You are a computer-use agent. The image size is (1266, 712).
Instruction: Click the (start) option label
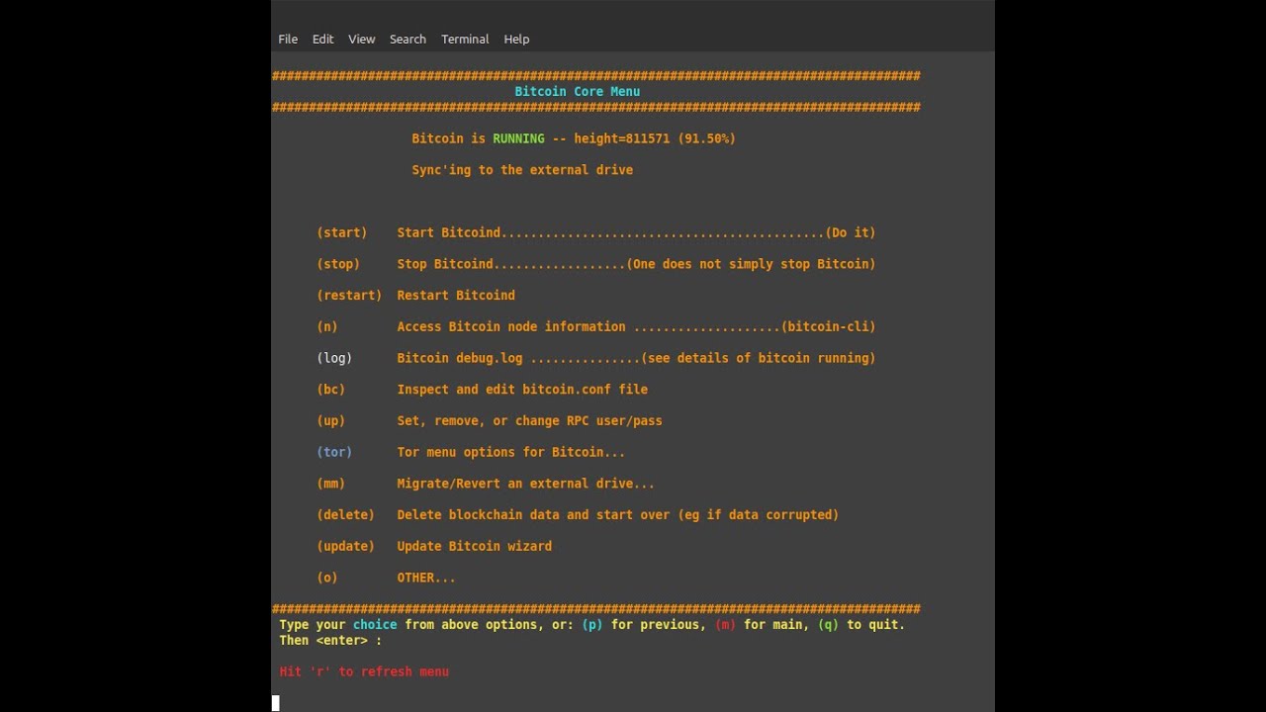[x=341, y=232]
